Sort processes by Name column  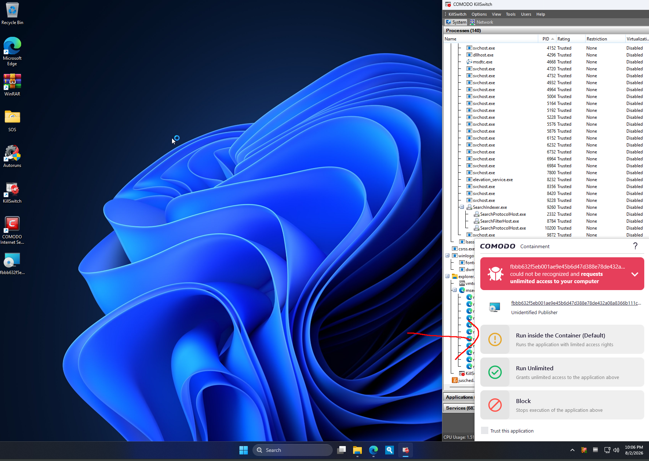click(490, 39)
